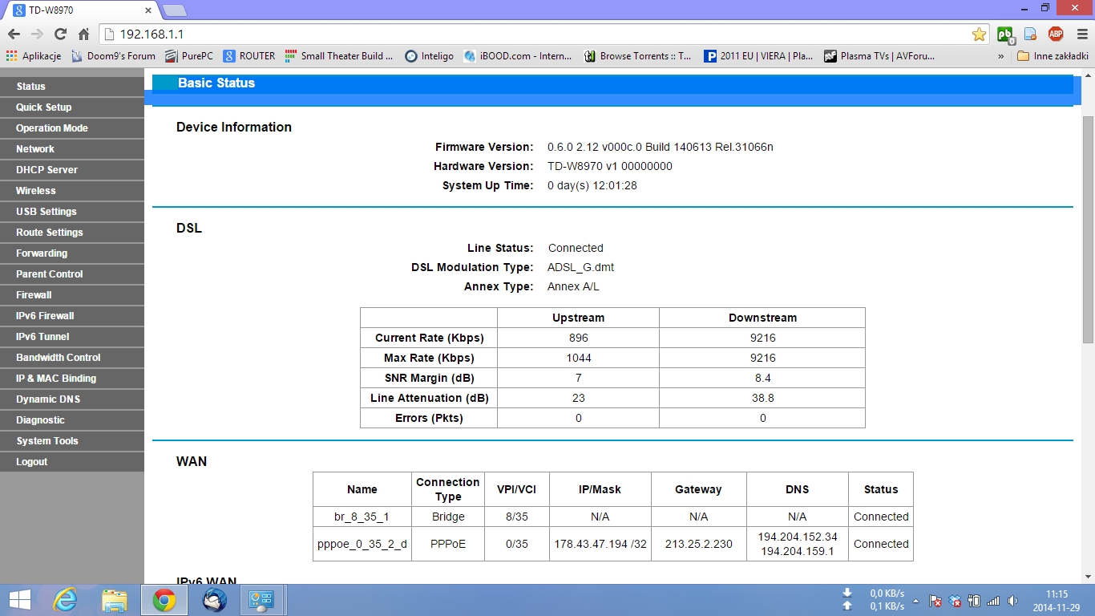Screen dimensions: 1095x616
Task: Open File Explorer from the taskbar
Action: coord(115,600)
